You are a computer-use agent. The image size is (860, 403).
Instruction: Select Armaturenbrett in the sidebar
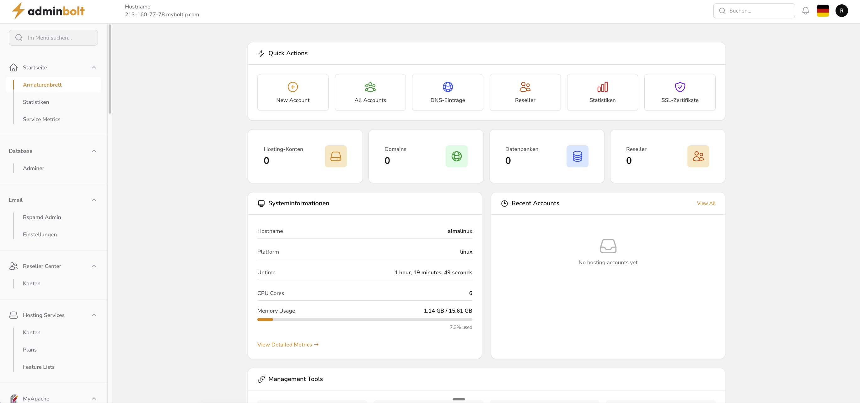pyautogui.click(x=42, y=84)
